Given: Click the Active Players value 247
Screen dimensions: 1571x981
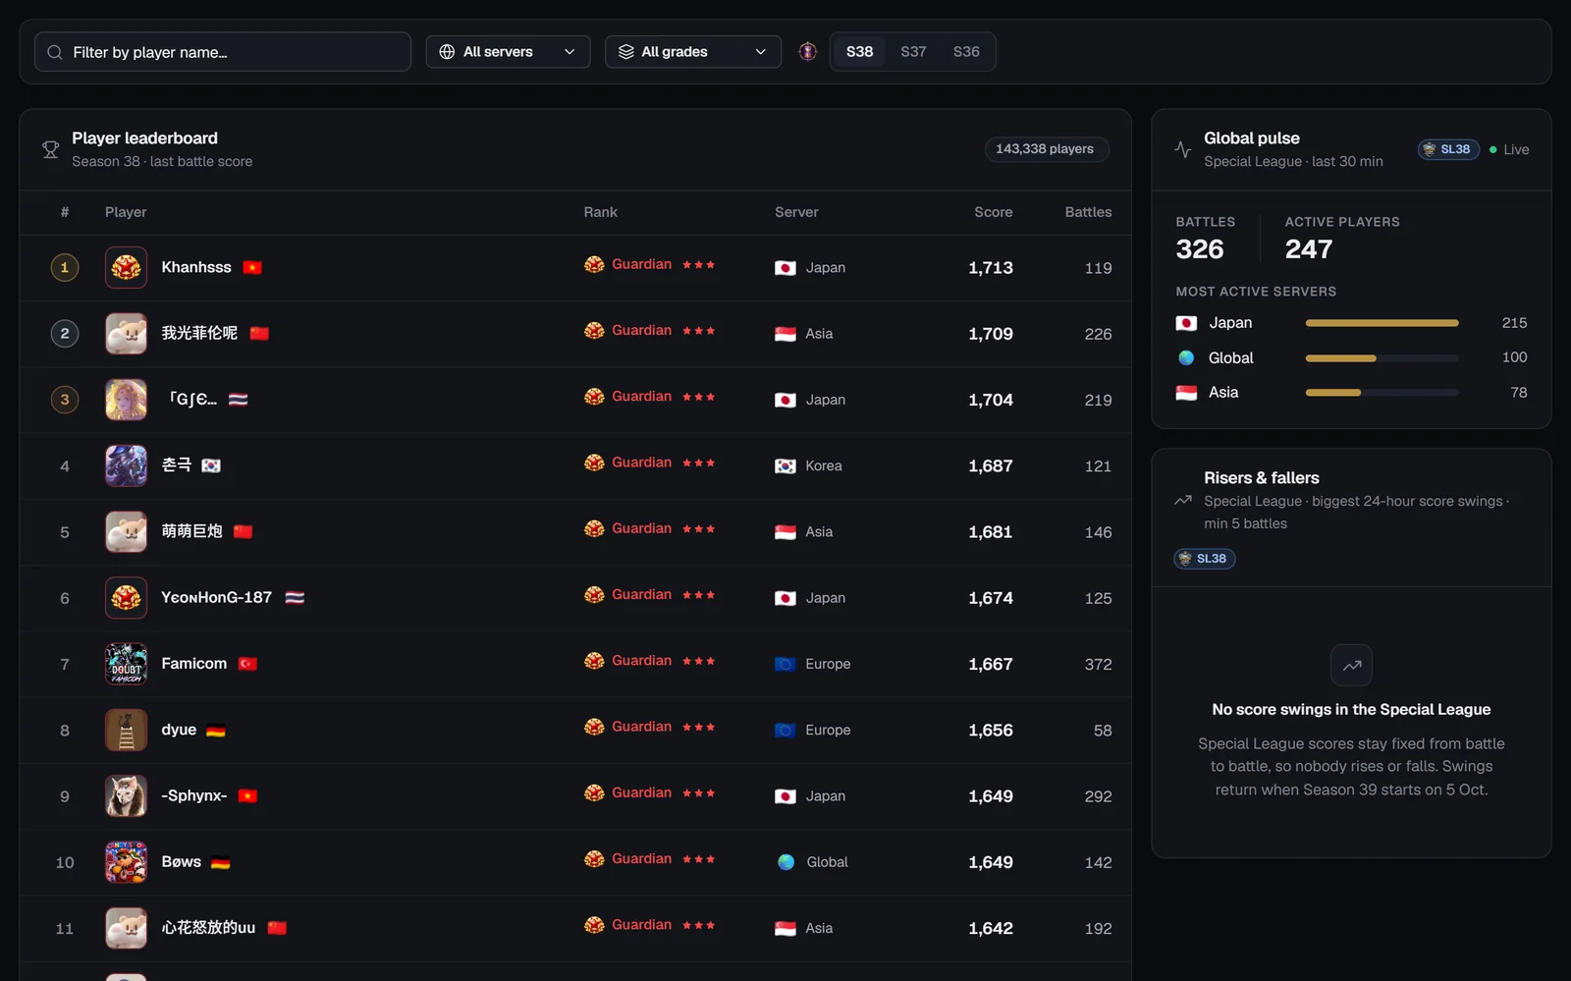Looking at the screenshot, I should tap(1309, 249).
